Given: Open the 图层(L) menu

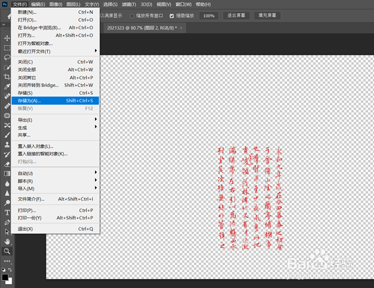Looking at the screenshot, I should [73, 5].
